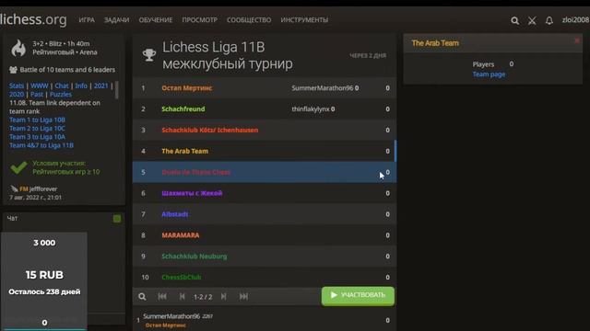Follow Team 2 to Liga 10C link
Viewport: 590px width, 331px height.
point(37,129)
